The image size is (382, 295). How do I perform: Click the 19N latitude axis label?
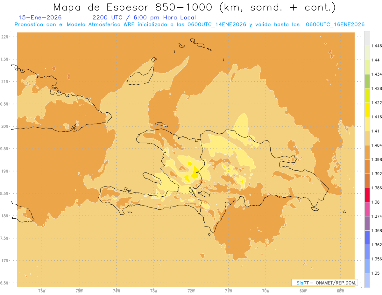[x=4, y=171]
